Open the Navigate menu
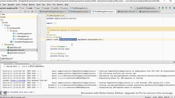 tap(11, 5)
